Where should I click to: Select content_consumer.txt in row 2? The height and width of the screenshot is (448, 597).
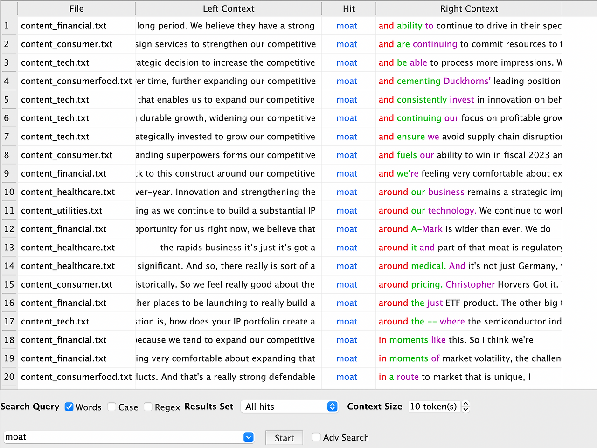click(x=67, y=44)
